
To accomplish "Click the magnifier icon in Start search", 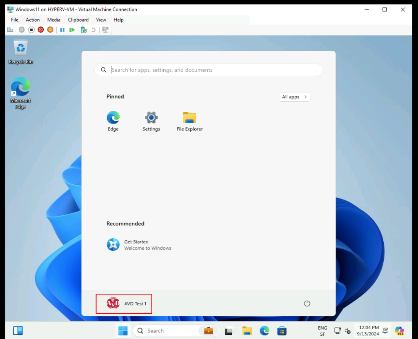I will 103,70.
